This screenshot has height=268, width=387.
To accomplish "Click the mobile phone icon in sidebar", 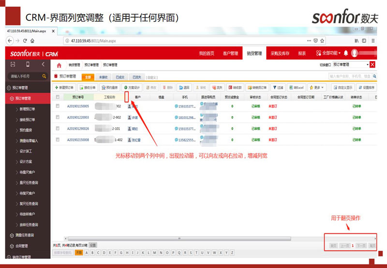I will pyautogui.click(x=28, y=64).
